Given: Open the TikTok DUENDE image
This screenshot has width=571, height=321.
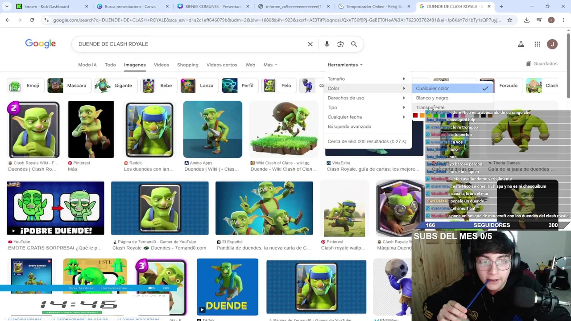Looking at the screenshot, I should [x=228, y=287].
